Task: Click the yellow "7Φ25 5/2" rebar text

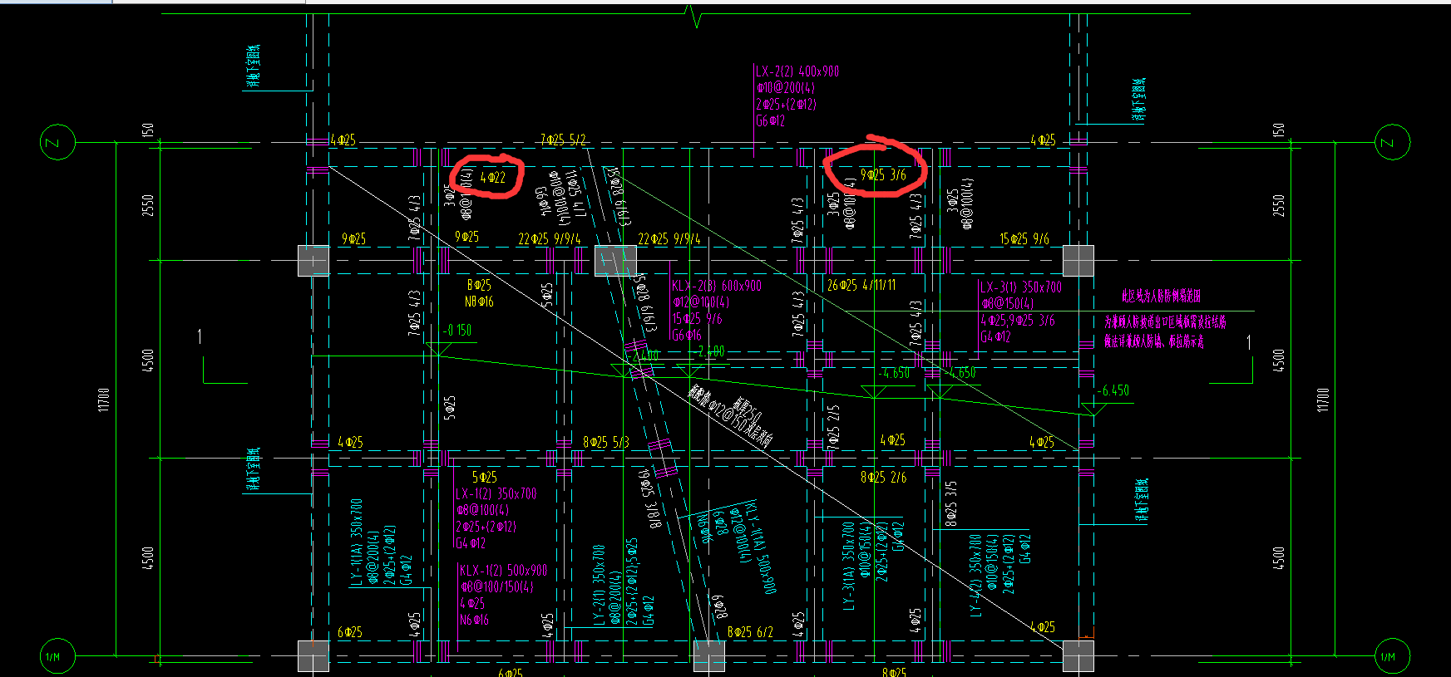Action: coord(563,140)
